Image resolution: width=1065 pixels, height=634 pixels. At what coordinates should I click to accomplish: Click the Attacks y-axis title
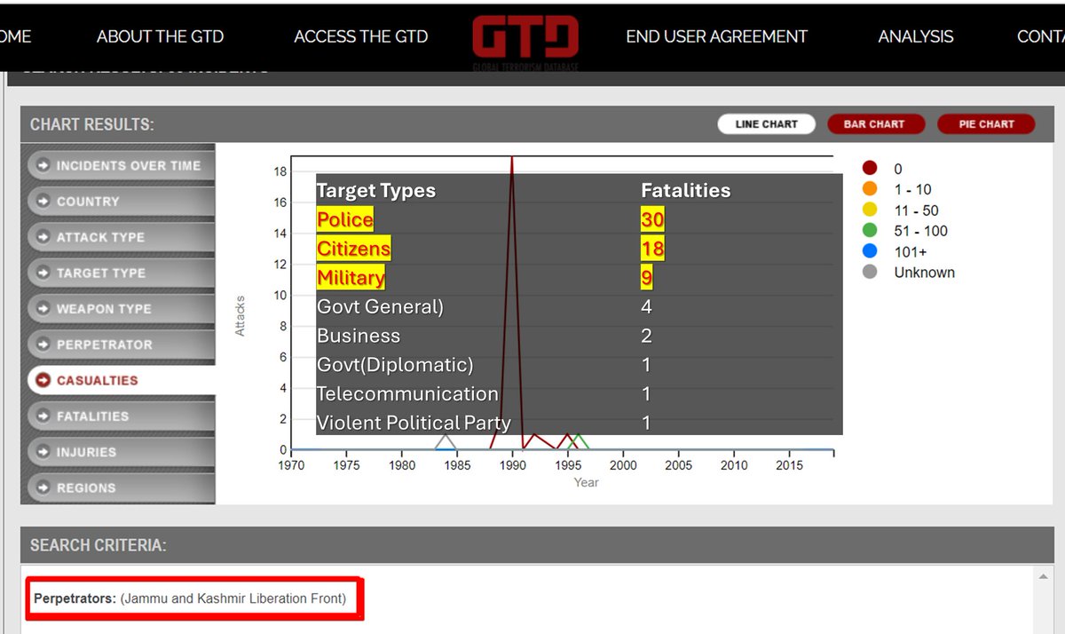[x=240, y=316]
